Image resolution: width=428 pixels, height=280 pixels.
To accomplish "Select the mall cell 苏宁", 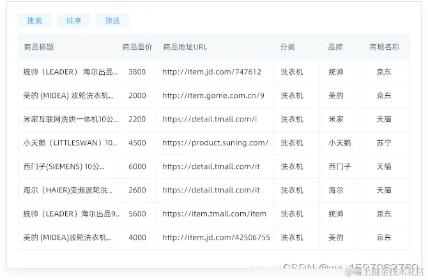I will (x=384, y=143).
